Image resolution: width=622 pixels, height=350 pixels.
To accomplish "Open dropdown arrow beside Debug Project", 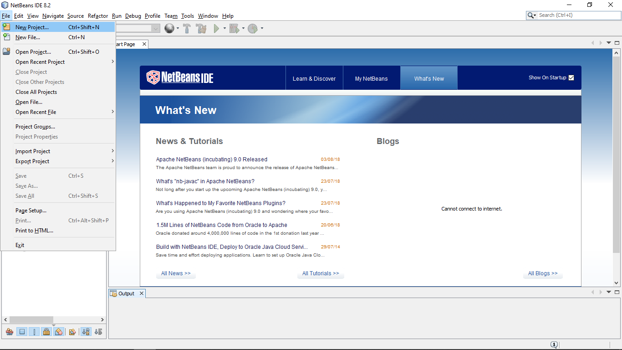I will pos(243,28).
